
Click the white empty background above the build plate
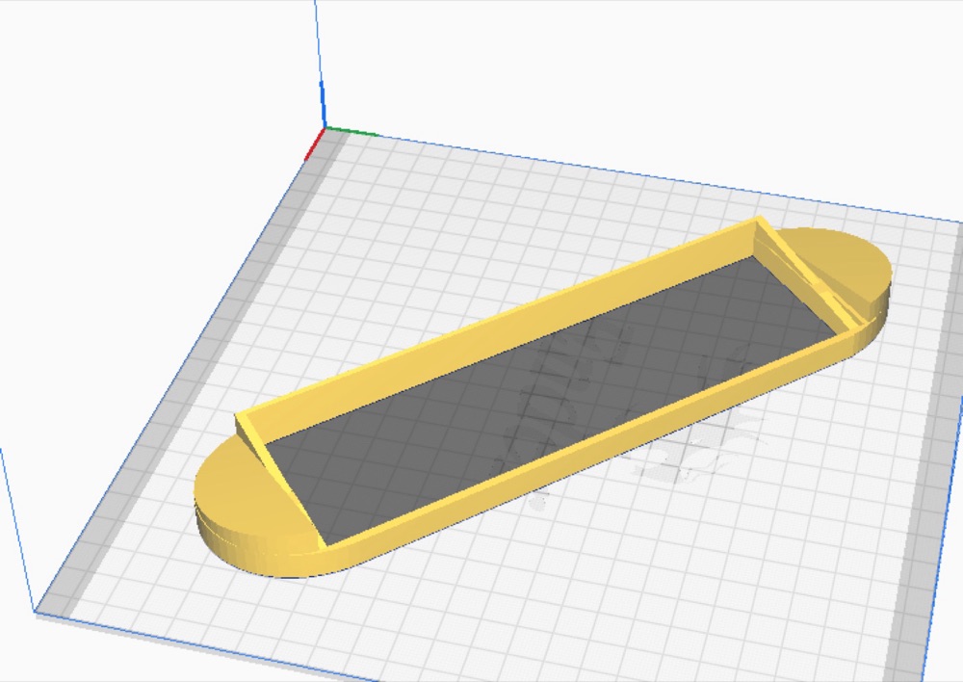tap(614, 74)
